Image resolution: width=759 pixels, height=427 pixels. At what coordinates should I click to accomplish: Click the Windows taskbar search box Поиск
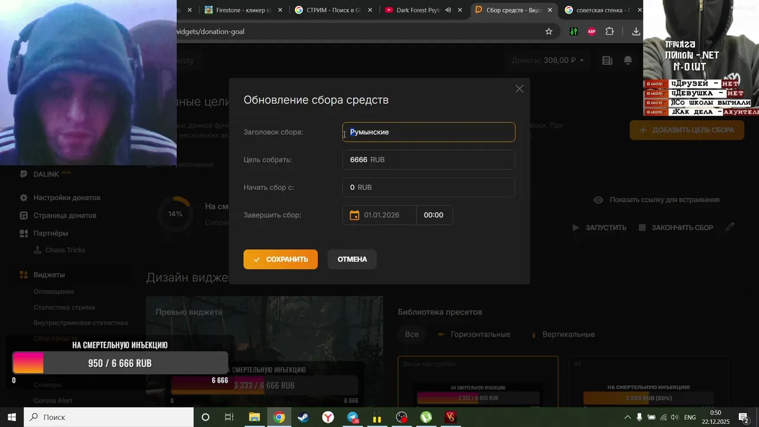tap(108, 418)
